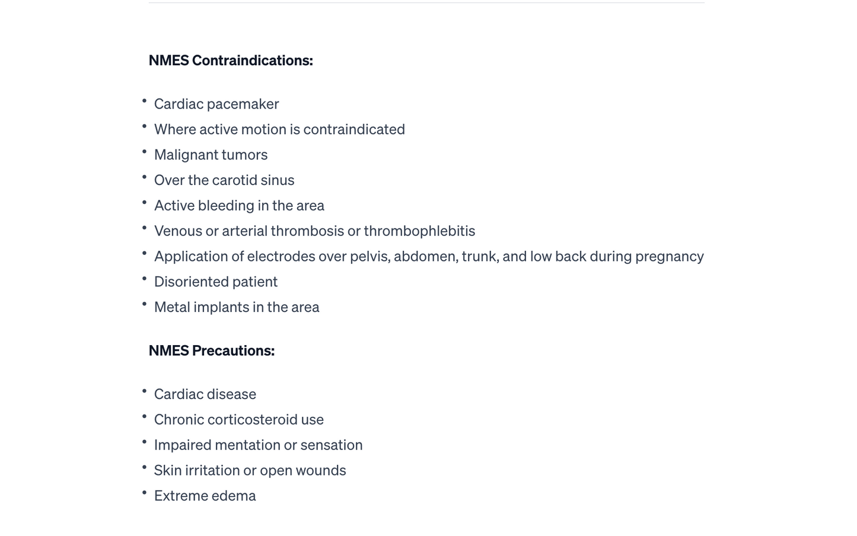Click the word 'pregnancy' in the list
857x536 pixels.
coord(669,257)
